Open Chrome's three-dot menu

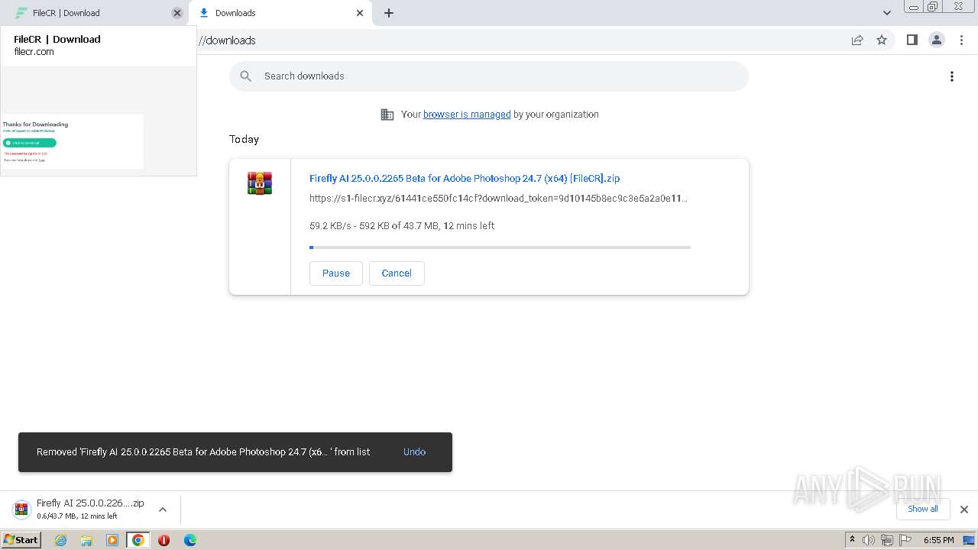pos(961,40)
